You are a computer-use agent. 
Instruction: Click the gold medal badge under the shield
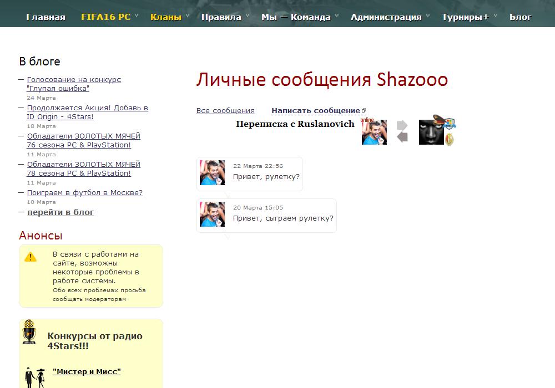click(450, 139)
